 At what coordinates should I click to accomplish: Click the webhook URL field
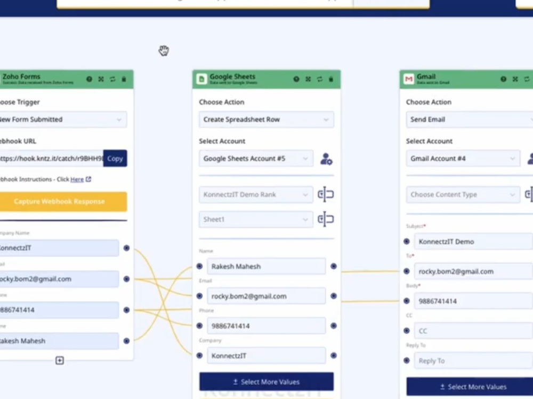coord(51,159)
